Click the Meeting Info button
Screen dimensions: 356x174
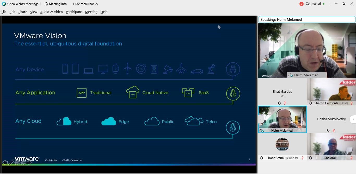(x=56, y=4)
